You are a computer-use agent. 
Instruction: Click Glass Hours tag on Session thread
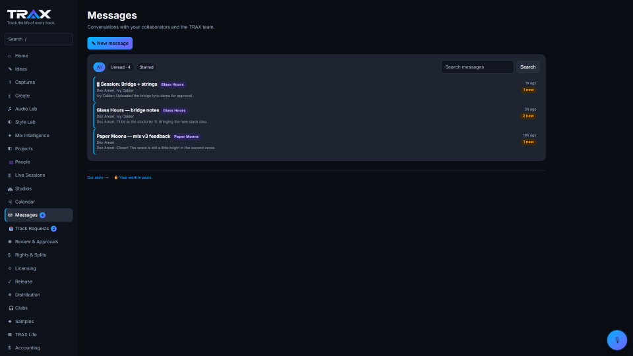point(172,84)
